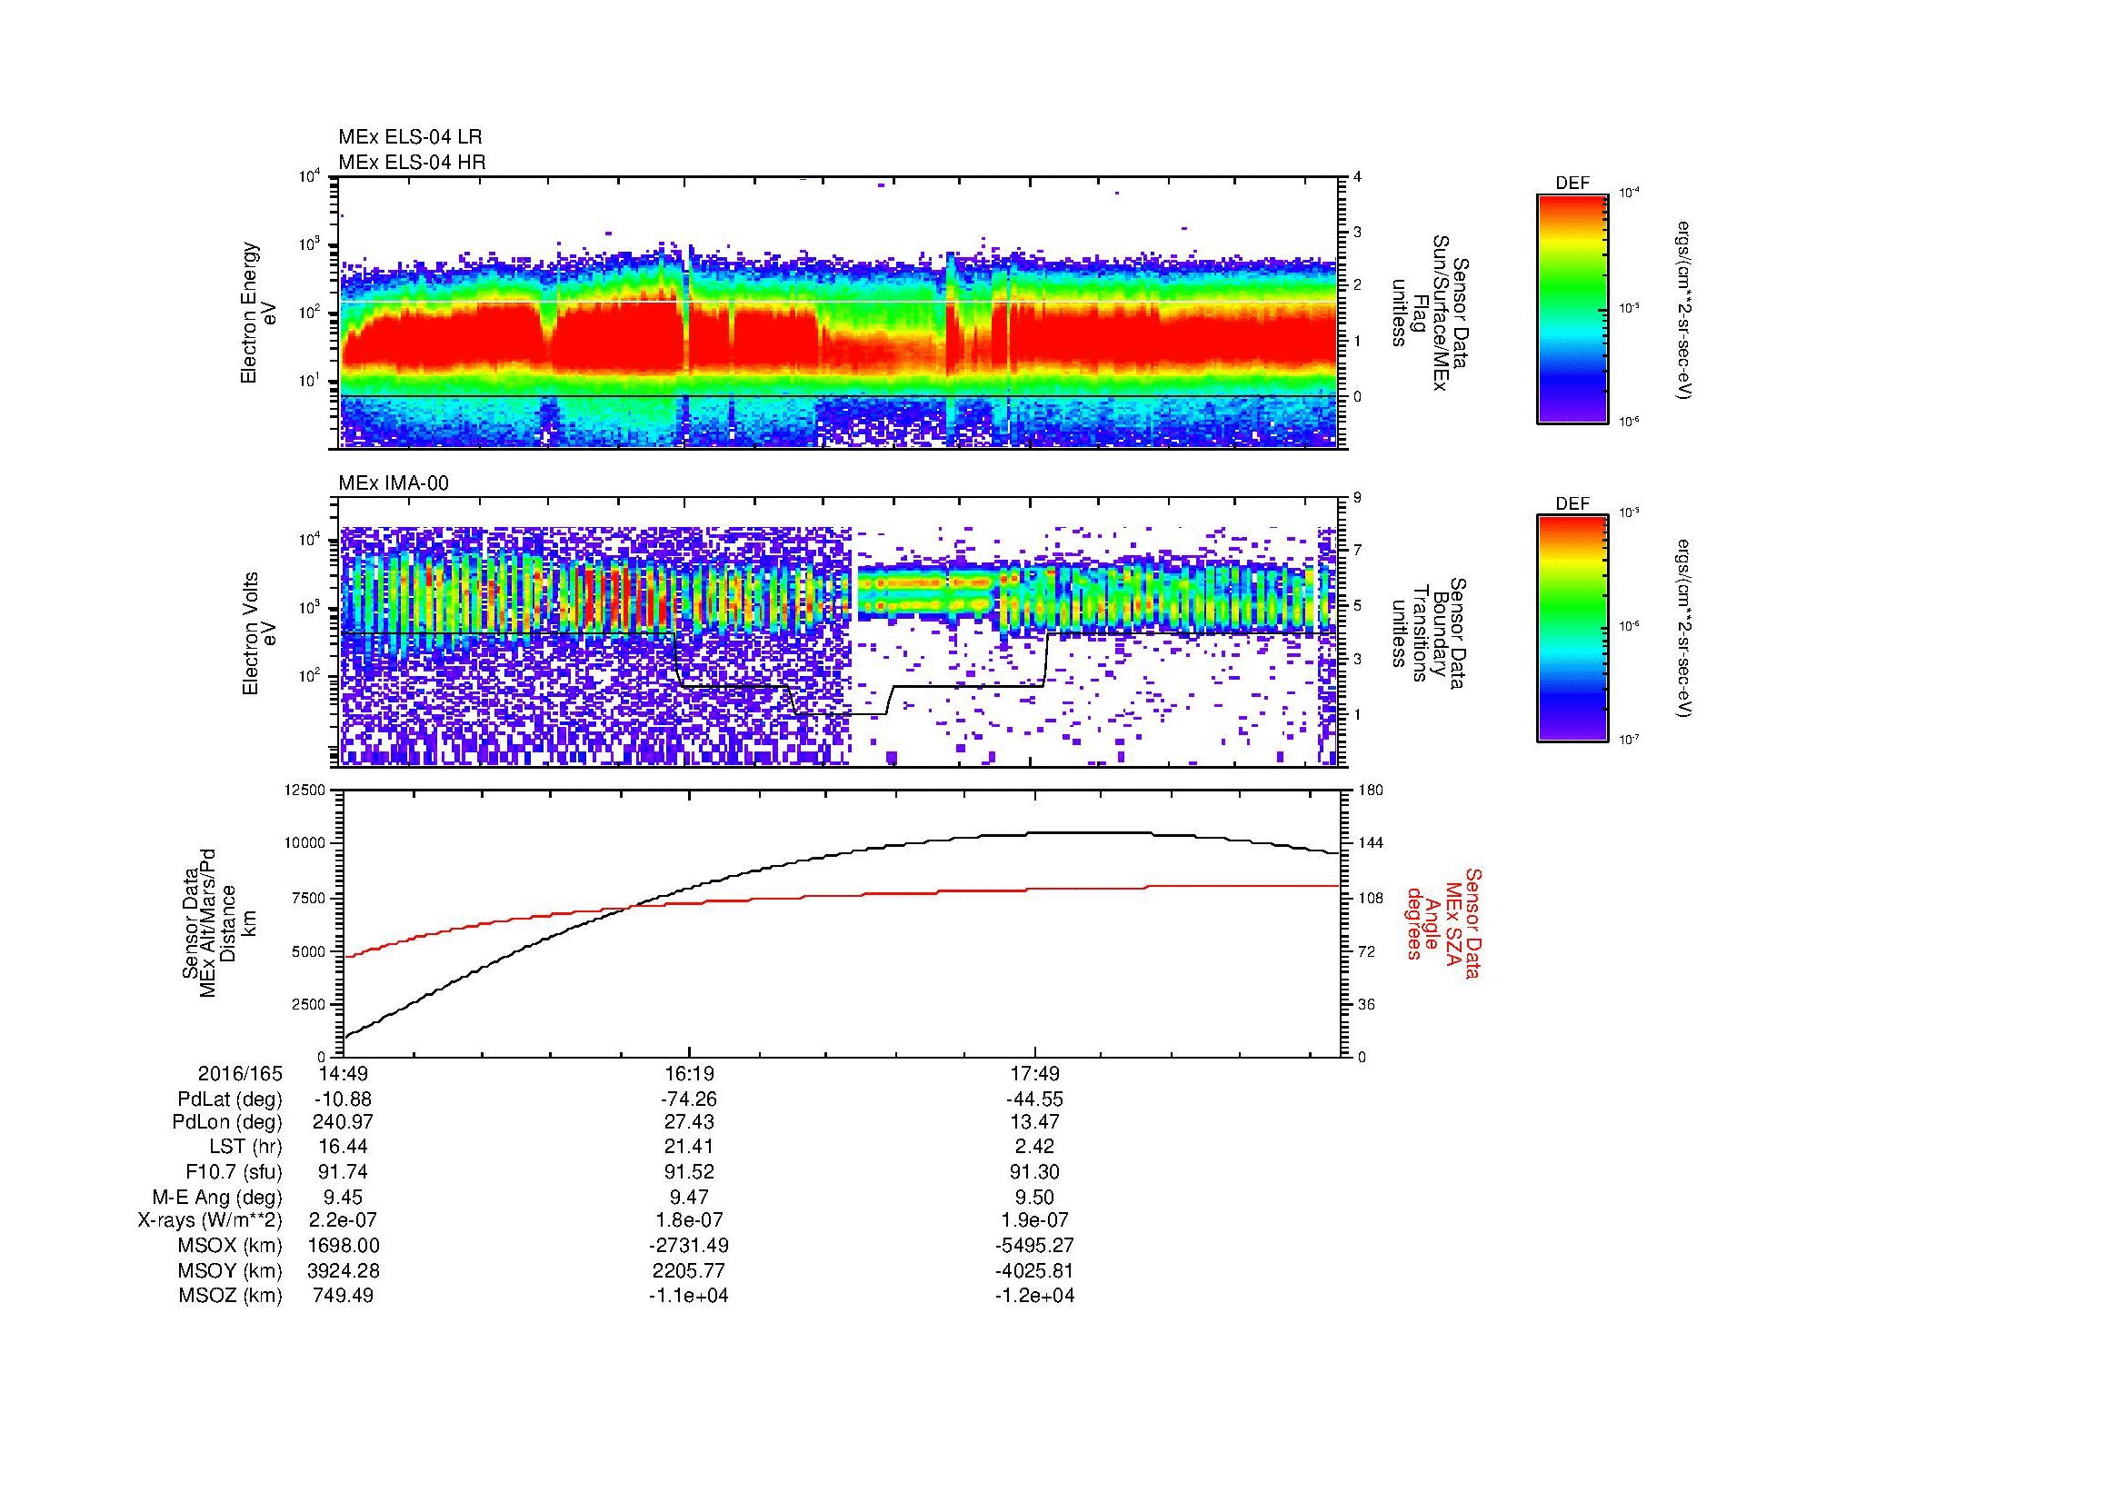The width and height of the screenshot is (2126, 1502).
Task: Click the '10000' distance axis tick
Action: coord(306,843)
